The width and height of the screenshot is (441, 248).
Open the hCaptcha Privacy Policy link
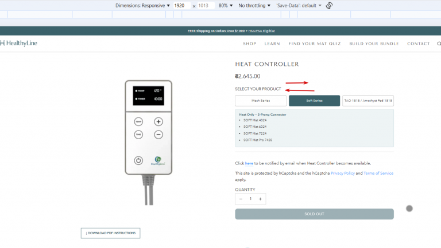point(343,174)
